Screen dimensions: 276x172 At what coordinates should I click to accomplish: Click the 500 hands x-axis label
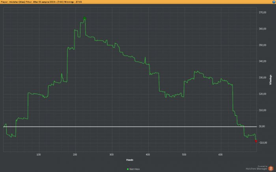[x=184, y=155]
